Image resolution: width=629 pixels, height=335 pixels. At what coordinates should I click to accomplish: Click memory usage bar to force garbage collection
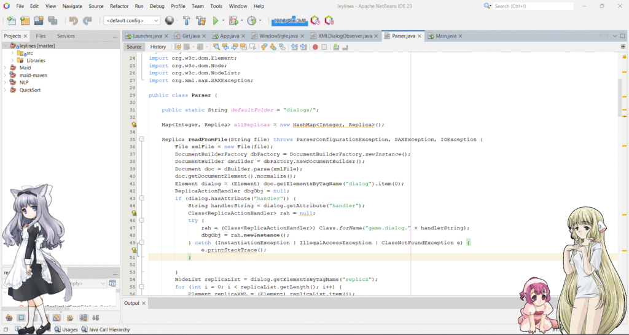pos(289,21)
